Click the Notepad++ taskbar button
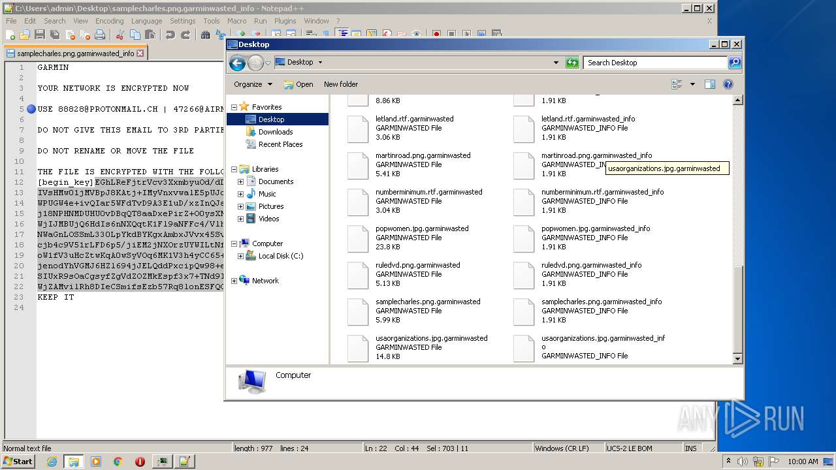Image resolution: width=836 pixels, height=470 pixels. (x=184, y=462)
